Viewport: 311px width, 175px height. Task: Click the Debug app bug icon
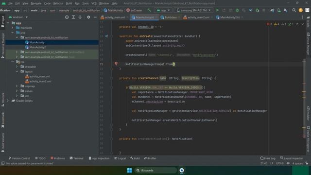pyautogui.click(x=237, y=10)
